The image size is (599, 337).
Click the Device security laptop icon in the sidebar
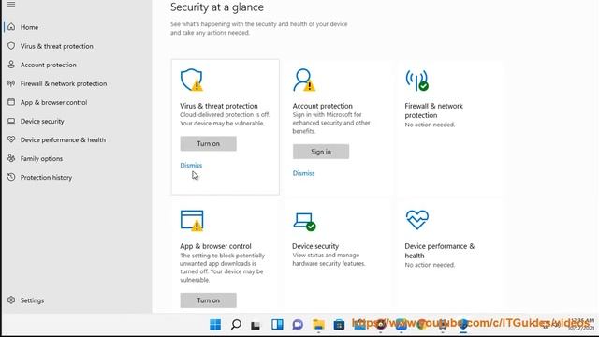(x=11, y=121)
